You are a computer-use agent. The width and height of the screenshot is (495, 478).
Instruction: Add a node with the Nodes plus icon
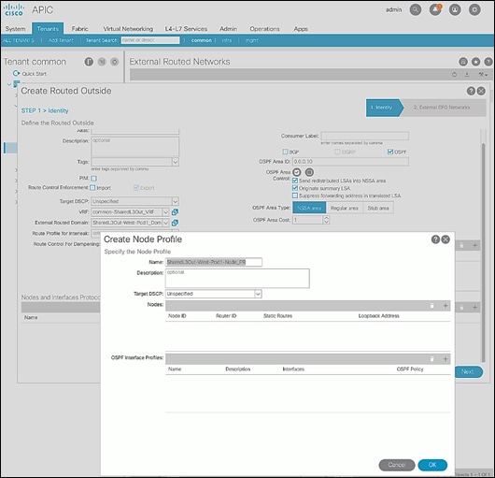pyautogui.click(x=445, y=306)
